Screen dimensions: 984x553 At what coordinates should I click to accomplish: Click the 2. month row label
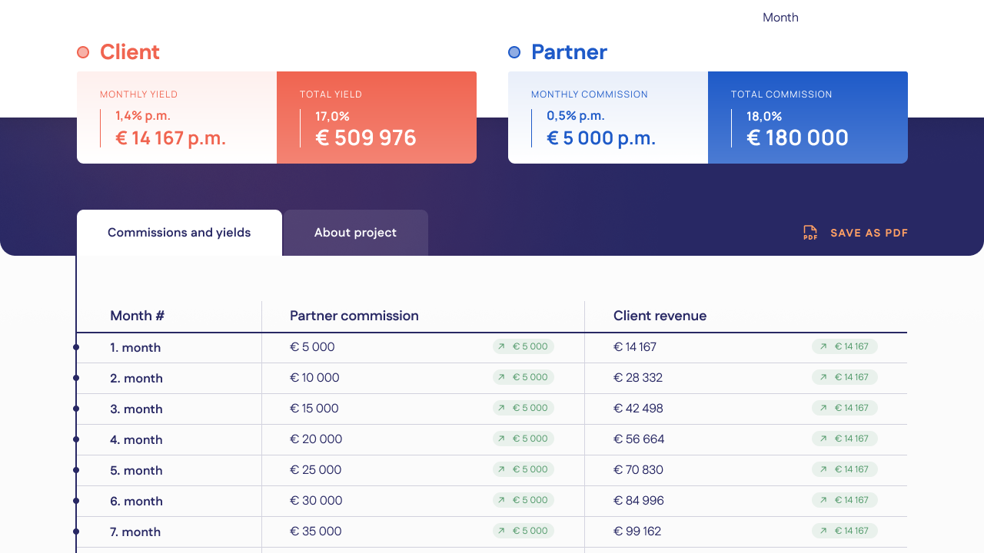pyautogui.click(x=136, y=378)
